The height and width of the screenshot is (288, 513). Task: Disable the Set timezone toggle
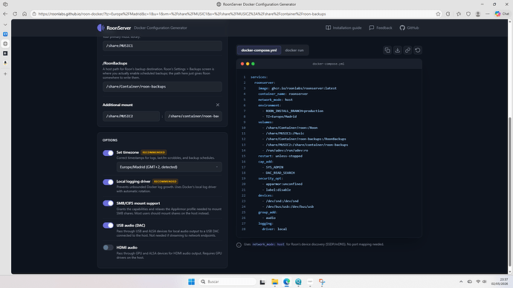108,153
